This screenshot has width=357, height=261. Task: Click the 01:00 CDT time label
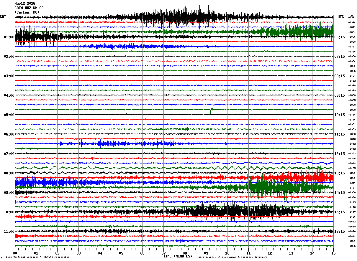(x=9, y=37)
